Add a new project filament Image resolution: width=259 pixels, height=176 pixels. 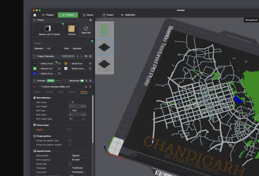78,56
